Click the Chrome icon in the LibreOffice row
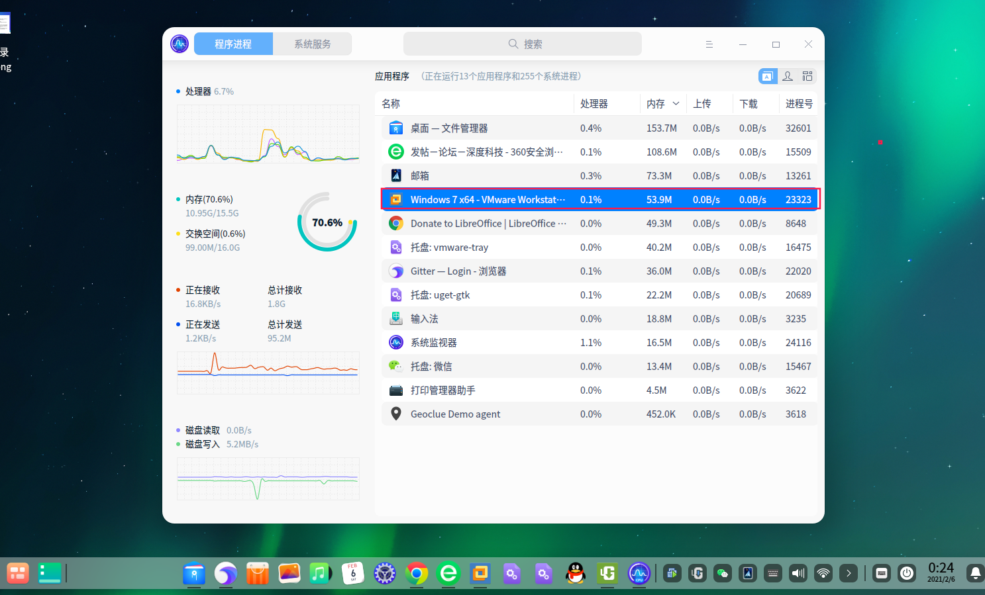985x595 pixels. click(396, 224)
